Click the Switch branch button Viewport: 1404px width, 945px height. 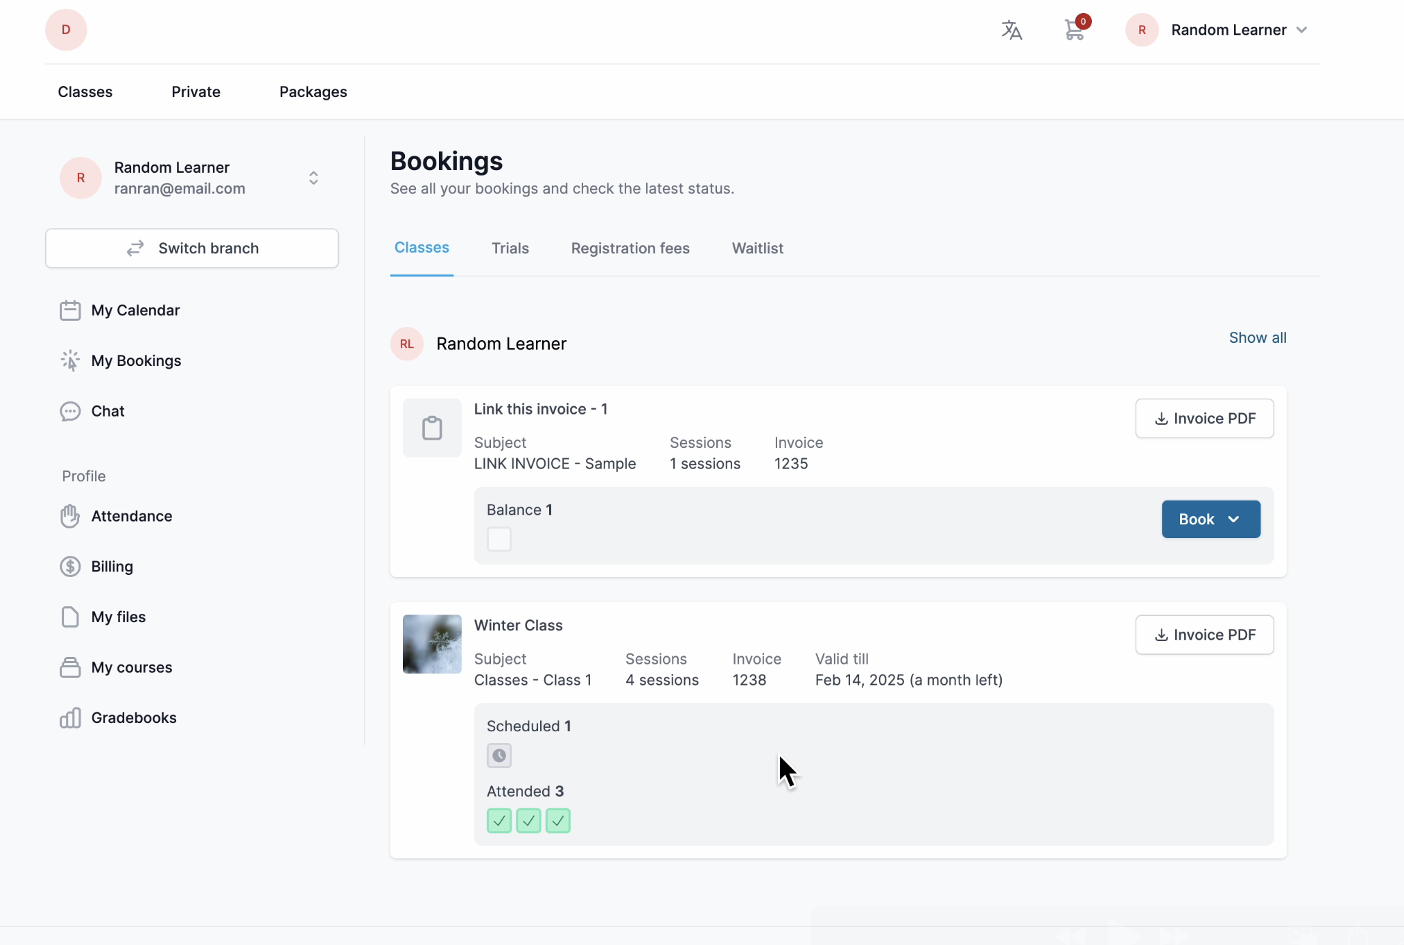point(192,249)
